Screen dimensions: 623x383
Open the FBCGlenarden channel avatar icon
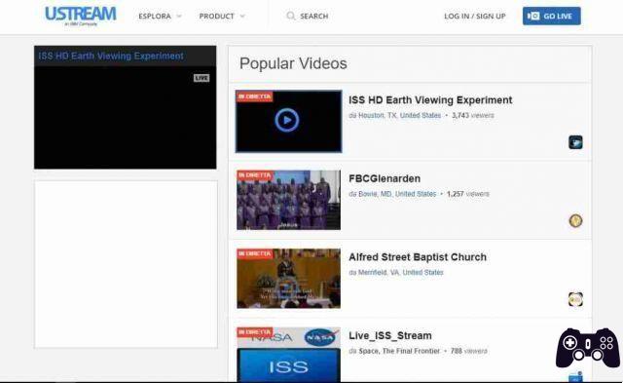pyautogui.click(x=575, y=220)
